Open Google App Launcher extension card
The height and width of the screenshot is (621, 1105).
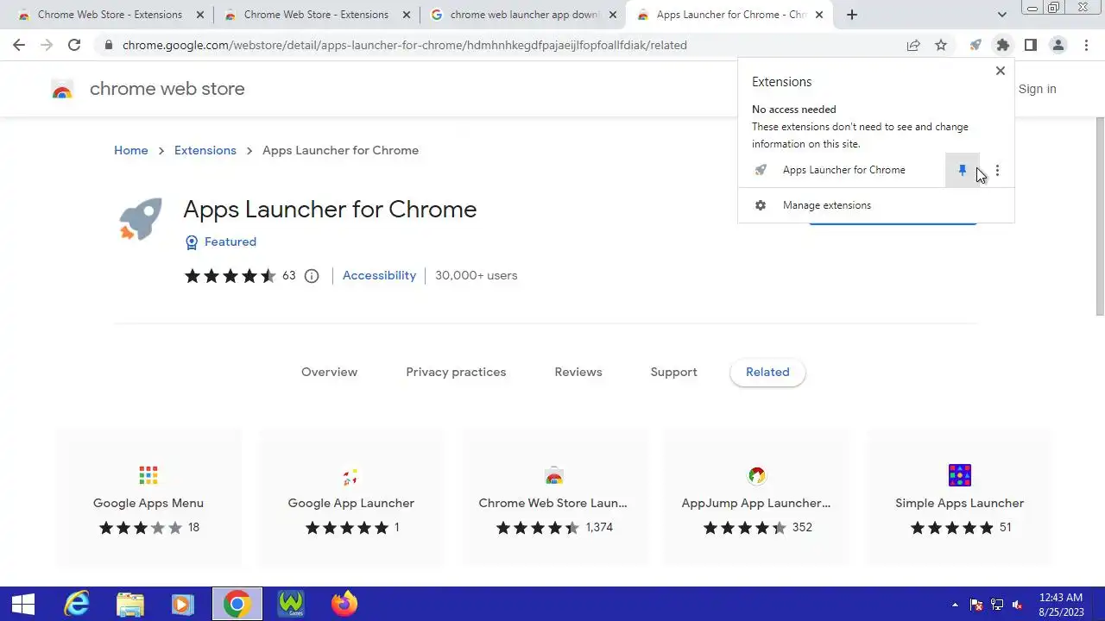tap(351, 498)
